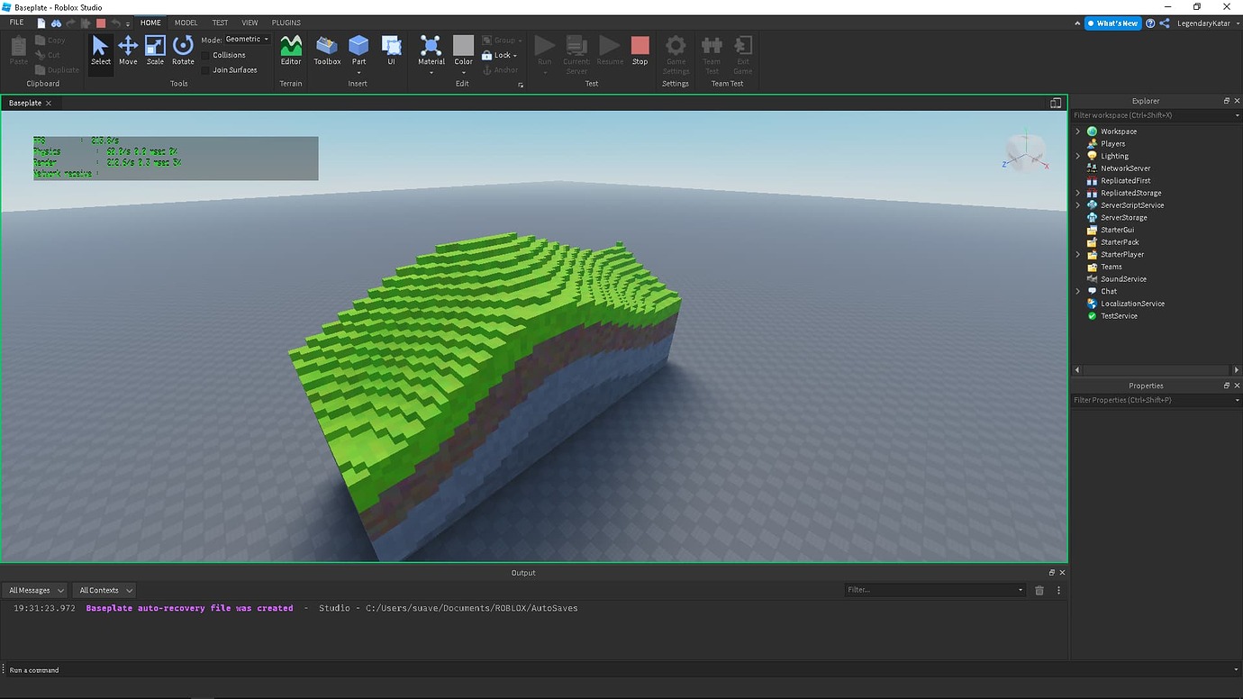1243x699 pixels.
Task: Toggle the Anchor property
Action: tap(501, 69)
